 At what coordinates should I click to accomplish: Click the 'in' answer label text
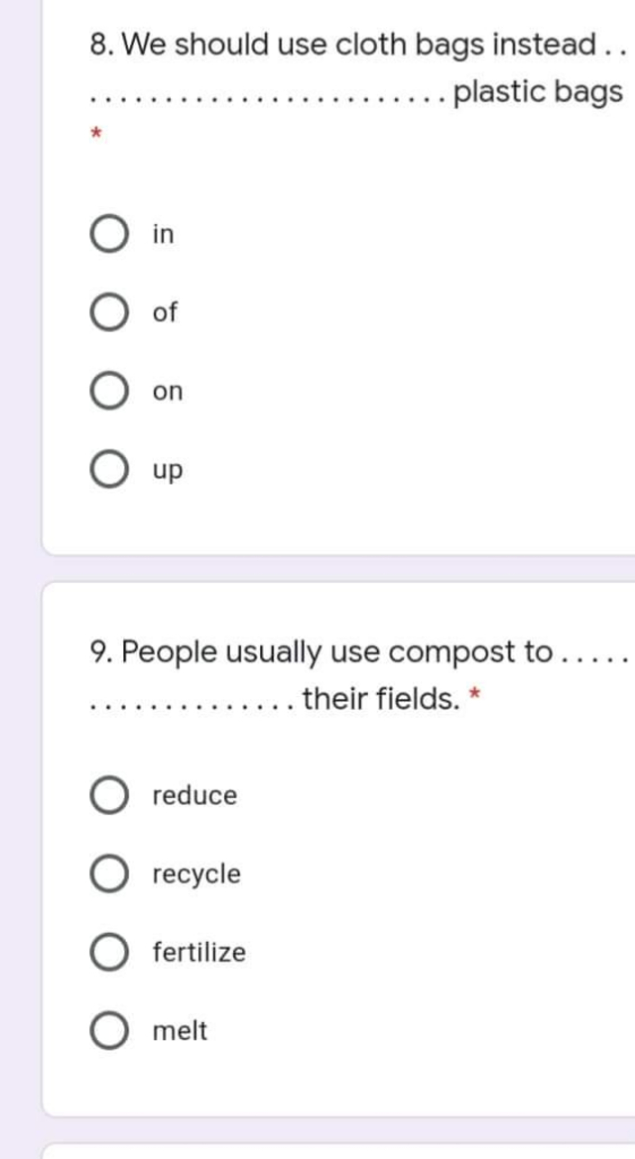point(164,234)
